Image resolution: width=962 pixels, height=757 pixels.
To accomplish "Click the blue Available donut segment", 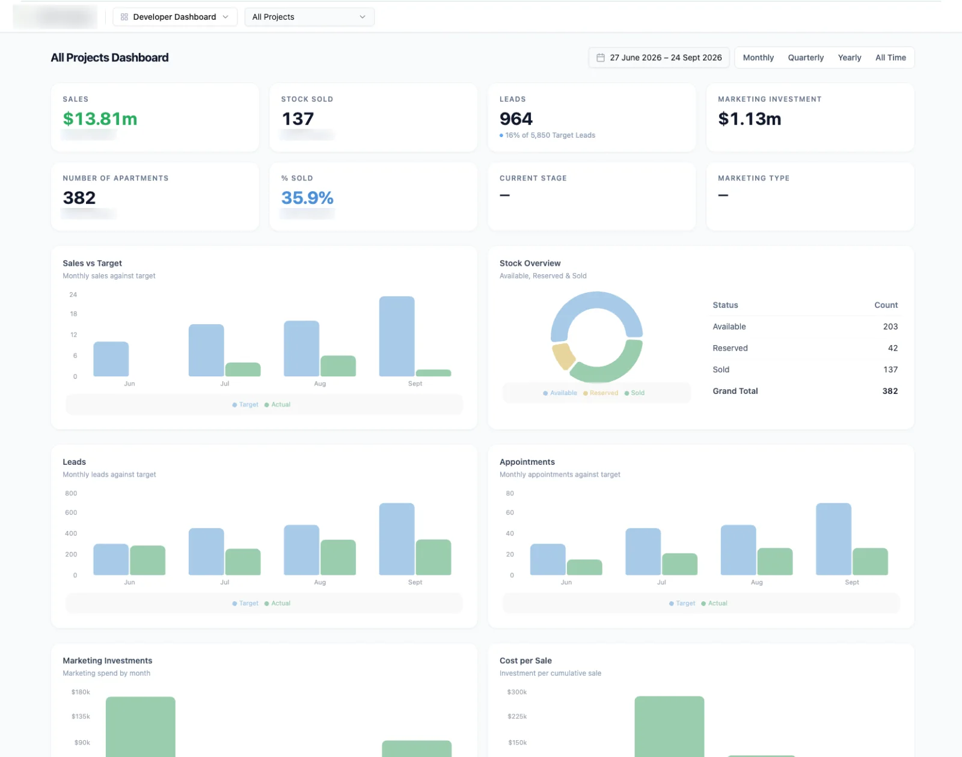I will click(596, 301).
